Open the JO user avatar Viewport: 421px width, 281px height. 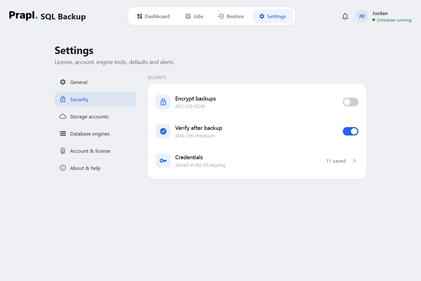click(x=361, y=16)
